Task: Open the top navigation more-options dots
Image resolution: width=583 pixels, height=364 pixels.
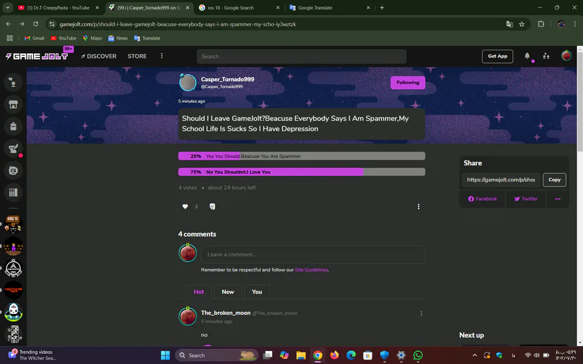Action: tap(161, 56)
